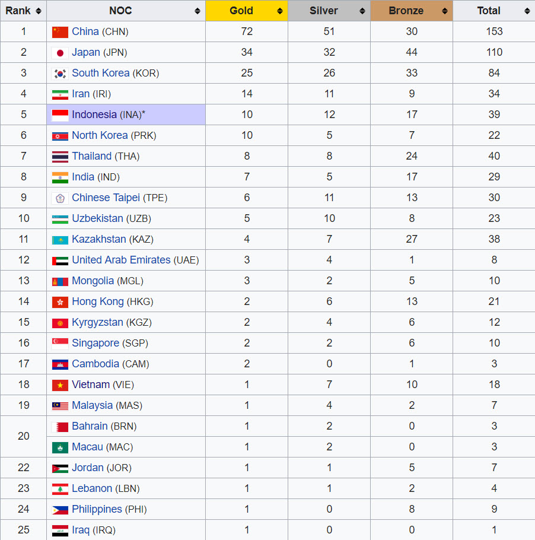Click the Hong Kong flag icon
Viewport: 535px width, 540px height.
click(x=60, y=302)
